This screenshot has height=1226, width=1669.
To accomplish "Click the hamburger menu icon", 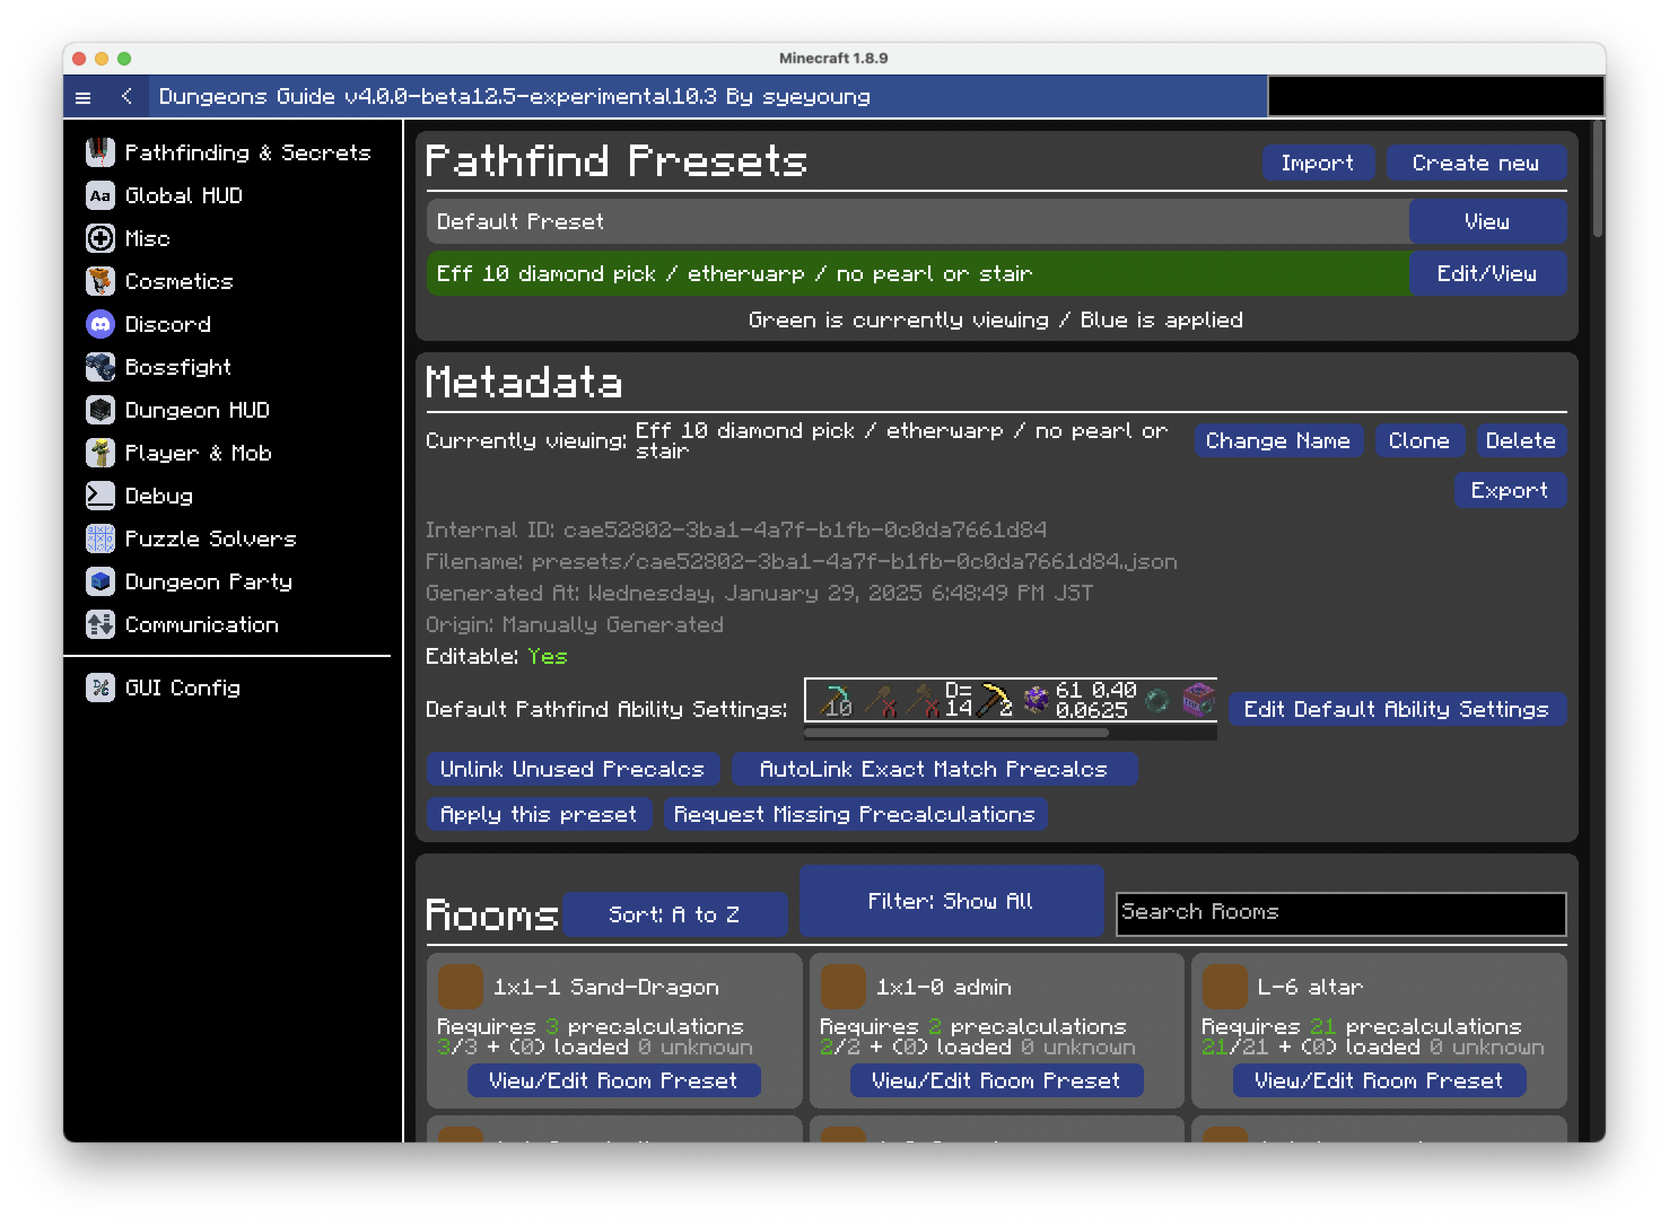I will pyautogui.click(x=83, y=97).
